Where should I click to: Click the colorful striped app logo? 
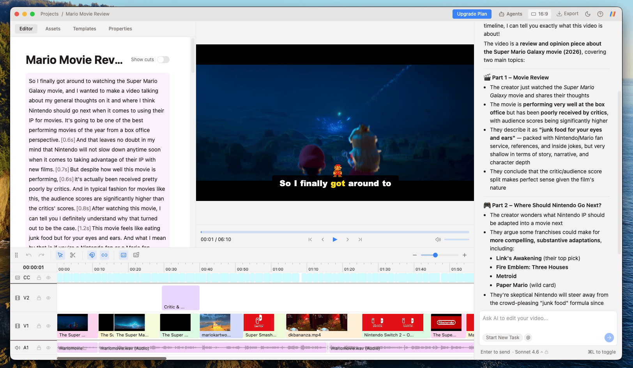(x=613, y=14)
